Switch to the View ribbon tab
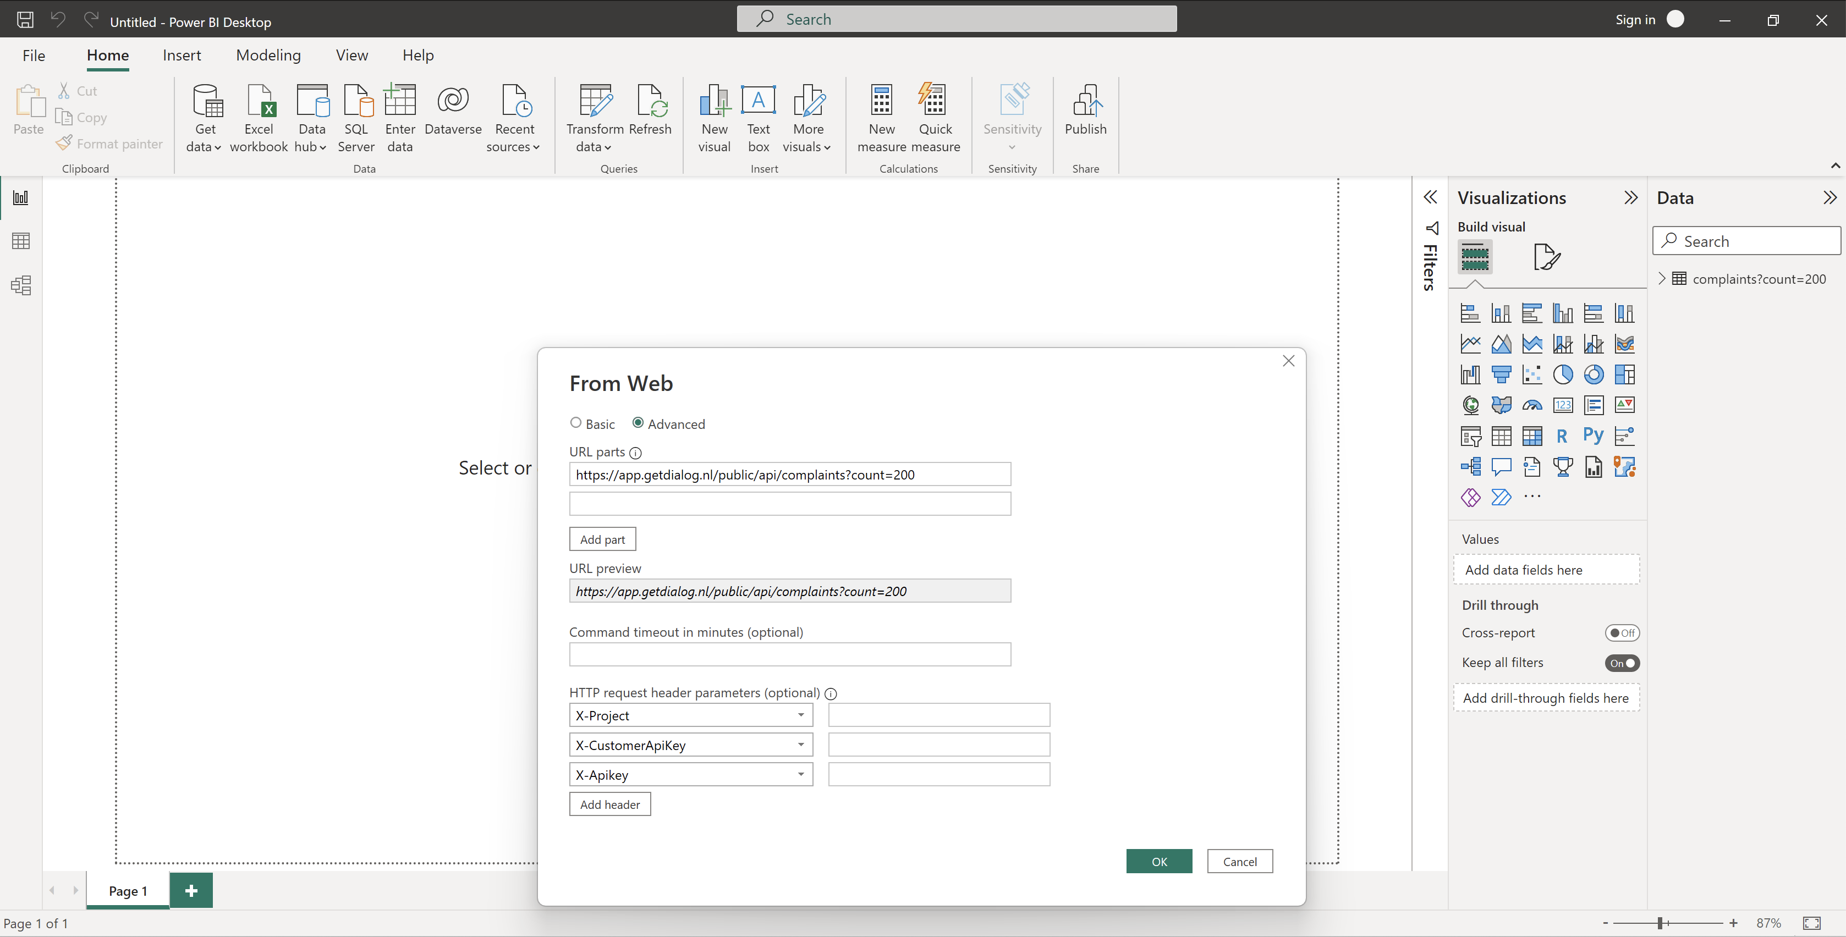Screen dimensions: 1846x937 (352, 55)
